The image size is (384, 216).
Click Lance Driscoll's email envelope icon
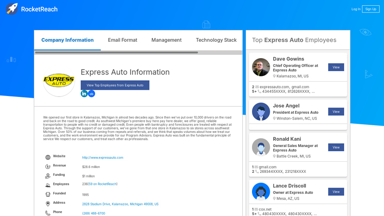tap(256, 209)
